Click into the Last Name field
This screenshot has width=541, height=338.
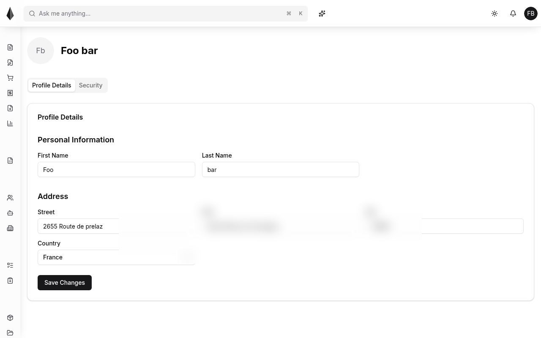click(281, 169)
